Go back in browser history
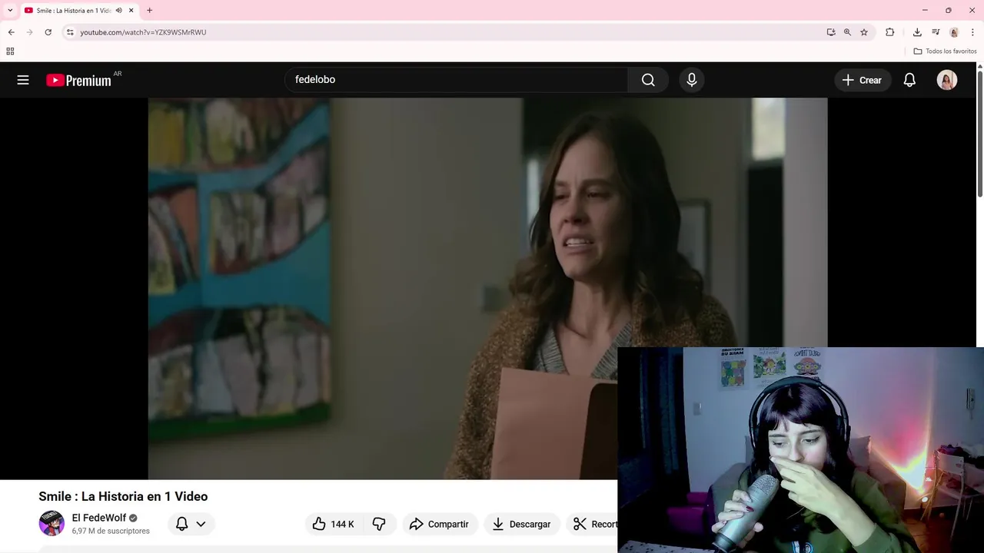Viewport: 984px width, 553px height. (x=11, y=32)
